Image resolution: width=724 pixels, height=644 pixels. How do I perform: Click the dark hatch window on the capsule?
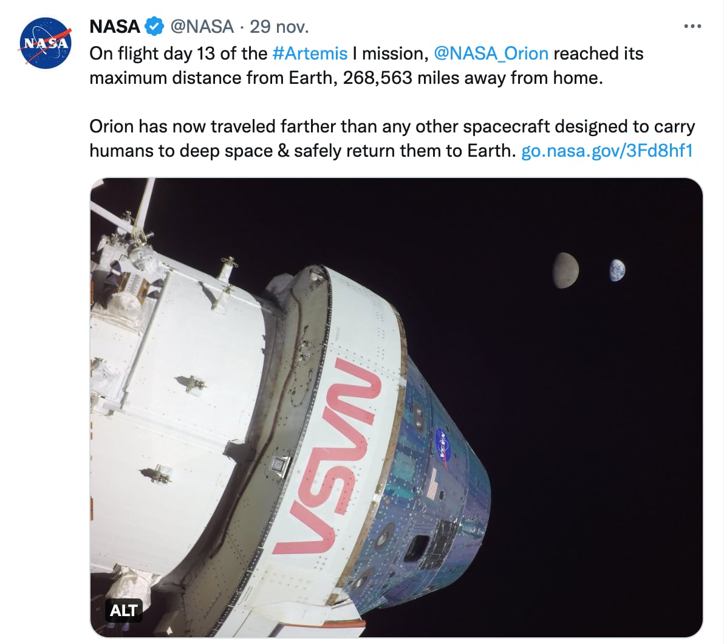(x=420, y=547)
